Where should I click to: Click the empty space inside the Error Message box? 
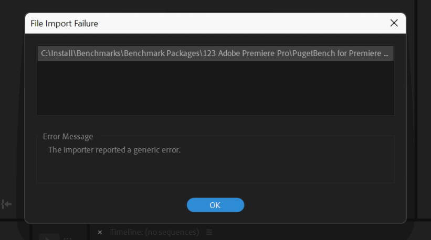262,168
